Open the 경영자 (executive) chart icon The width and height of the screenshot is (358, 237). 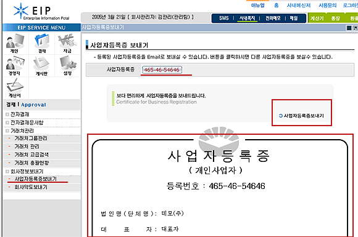15,66
